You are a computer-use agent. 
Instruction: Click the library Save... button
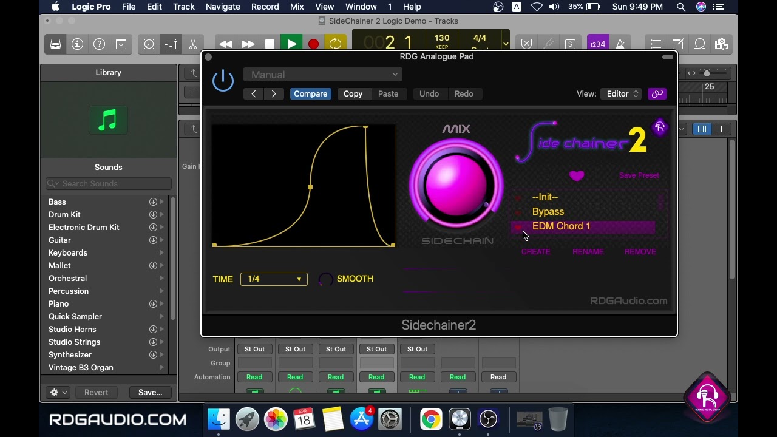[150, 392]
